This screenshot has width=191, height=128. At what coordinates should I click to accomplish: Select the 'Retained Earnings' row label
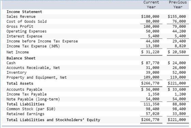click(x=25, y=114)
